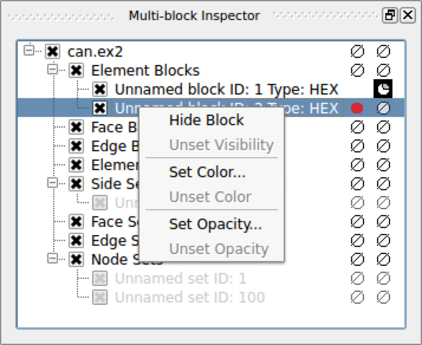Click the color icon in Element Blocks row

point(357,70)
